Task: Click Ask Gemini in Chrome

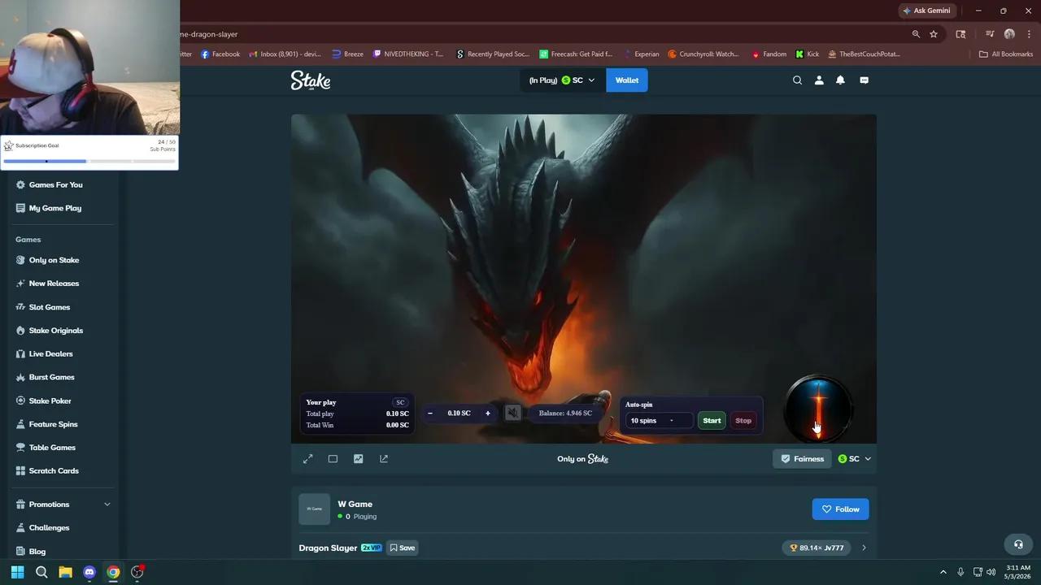Action: 926,11
